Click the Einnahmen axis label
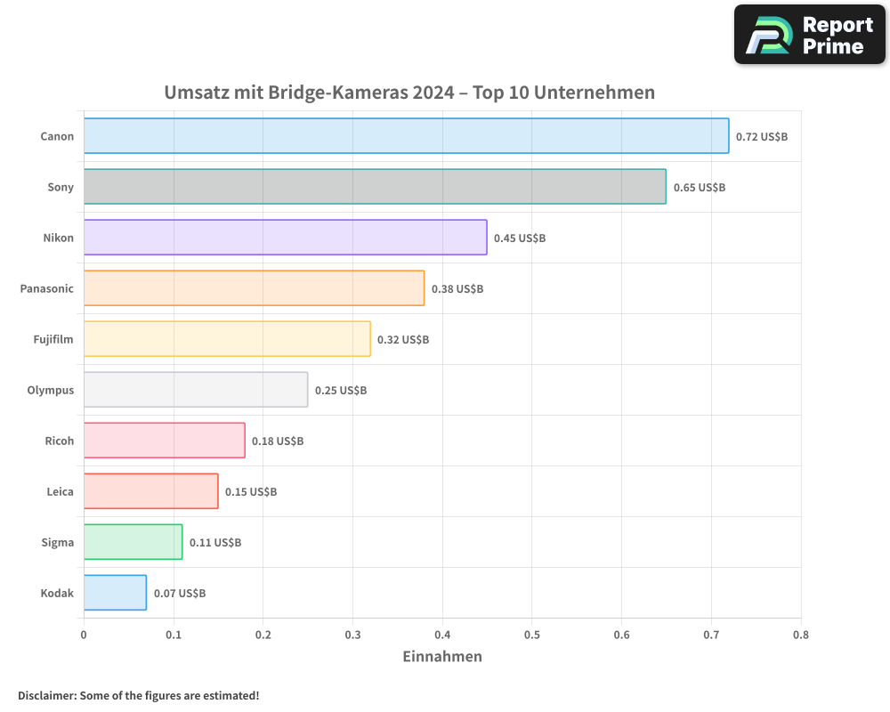890x712 pixels. coord(442,657)
